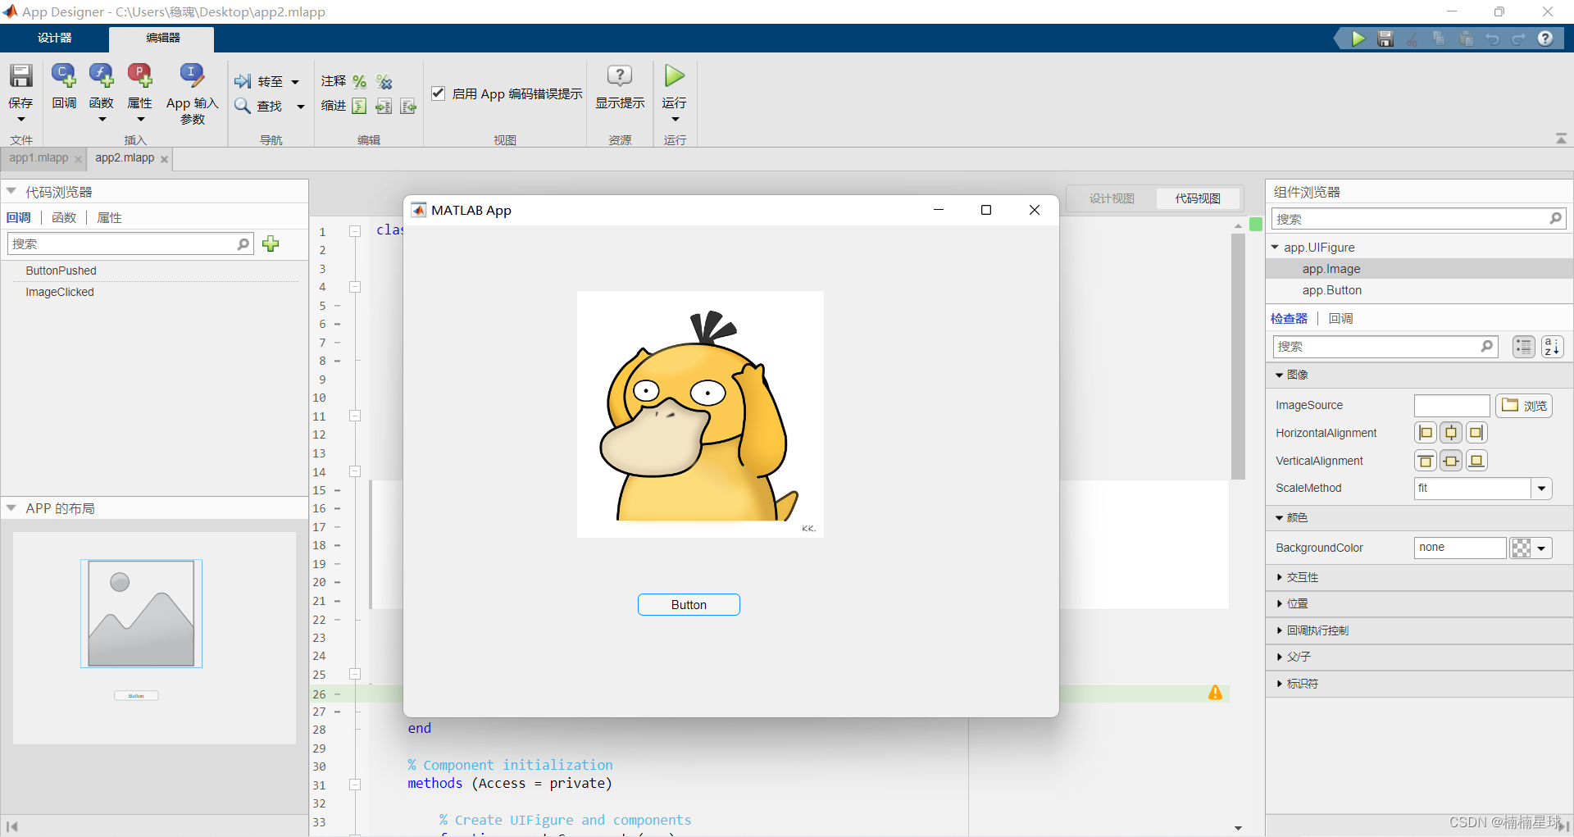Click the large green Run (运行) icon
Viewport: 1574px width, 837px height.
[675, 76]
